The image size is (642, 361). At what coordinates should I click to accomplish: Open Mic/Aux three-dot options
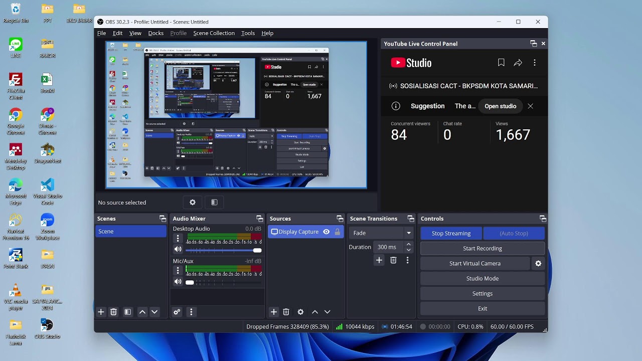click(178, 271)
